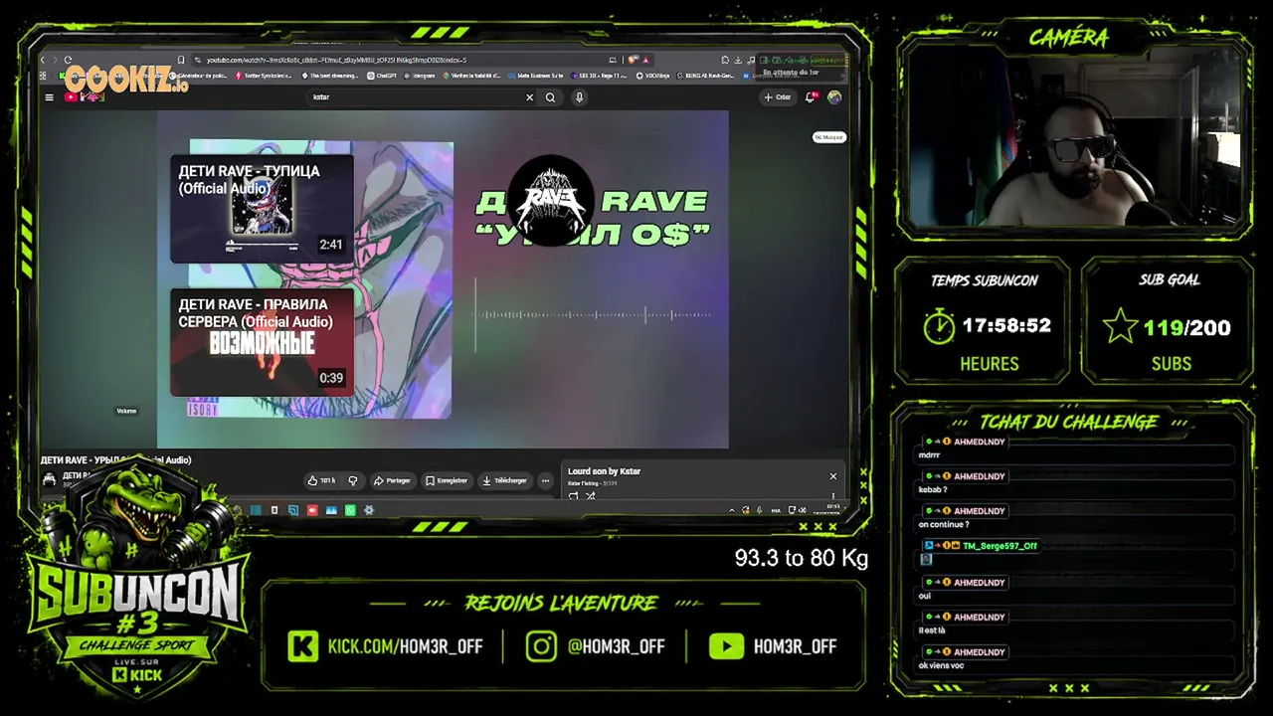The height and width of the screenshot is (716, 1273).
Task: Clear the YouTube search text with the X
Action: [x=529, y=97]
